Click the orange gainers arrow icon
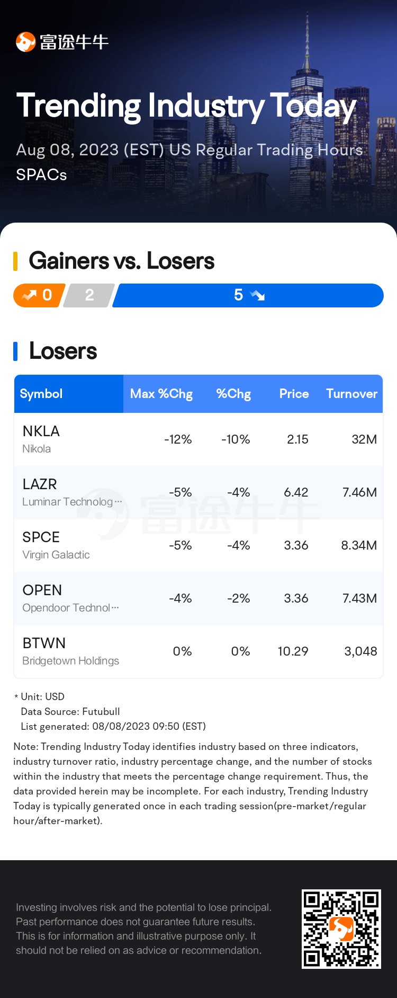Image resolution: width=397 pixels, height=998 pixels. click(x=29, y=295)
